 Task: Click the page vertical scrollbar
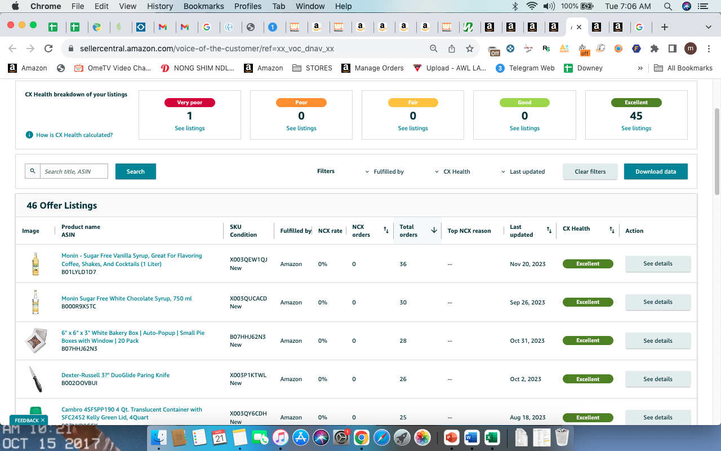coord(717,151)
